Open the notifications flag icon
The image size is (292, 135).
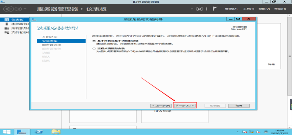[215, 9]
